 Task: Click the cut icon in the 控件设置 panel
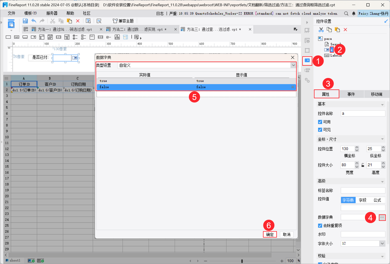[x=321, y=30]
